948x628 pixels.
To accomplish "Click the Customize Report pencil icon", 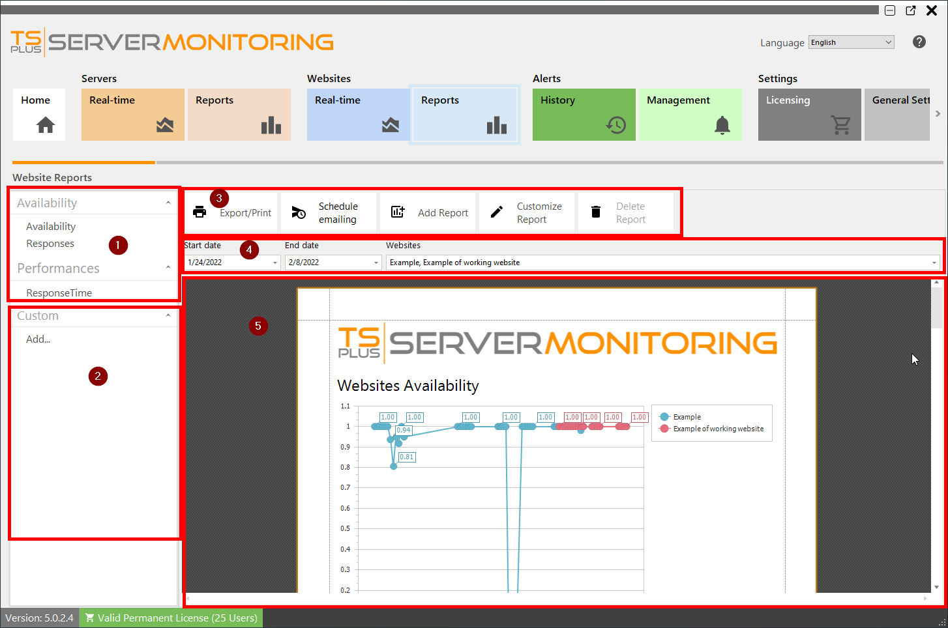I will coord(496,211).
